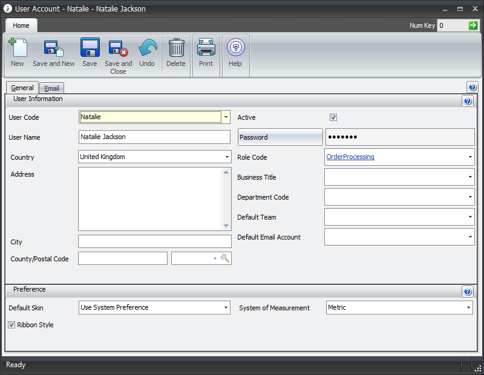Click the New user account icon
Image resolution: width=484 pixels, height=375 pixels.
click(18, 48)
